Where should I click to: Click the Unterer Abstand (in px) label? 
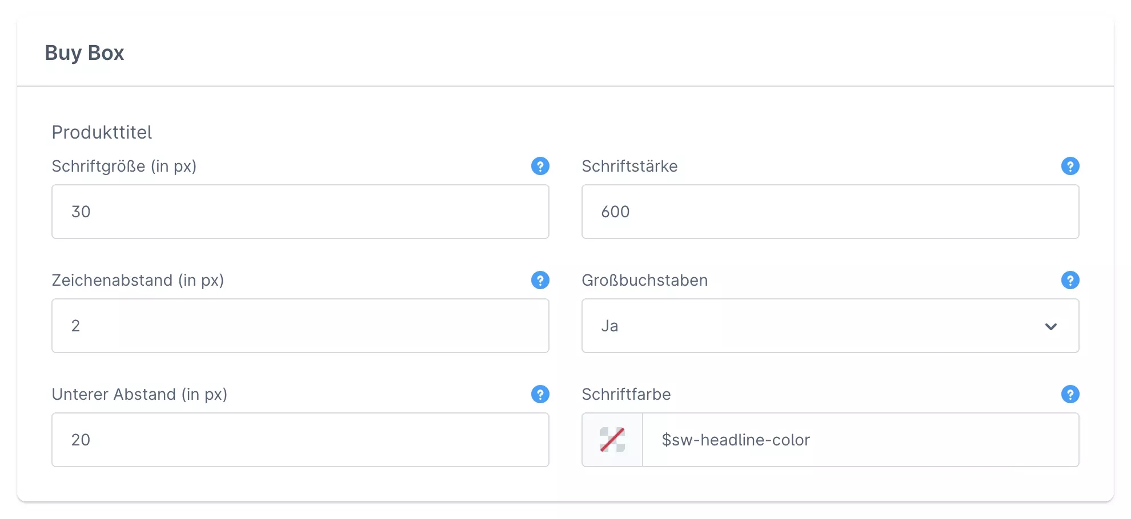(139, 394)
